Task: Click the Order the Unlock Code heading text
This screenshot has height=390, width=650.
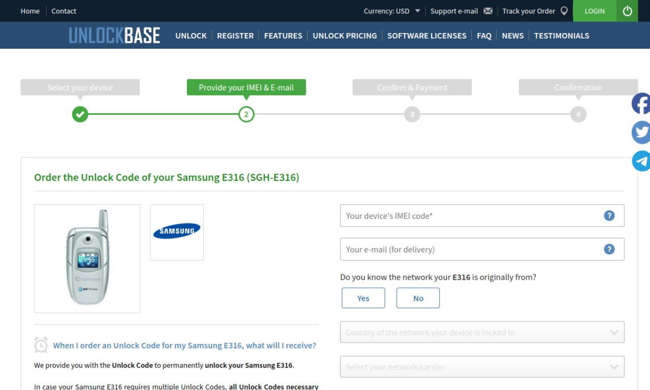Action: pos(167,177)
